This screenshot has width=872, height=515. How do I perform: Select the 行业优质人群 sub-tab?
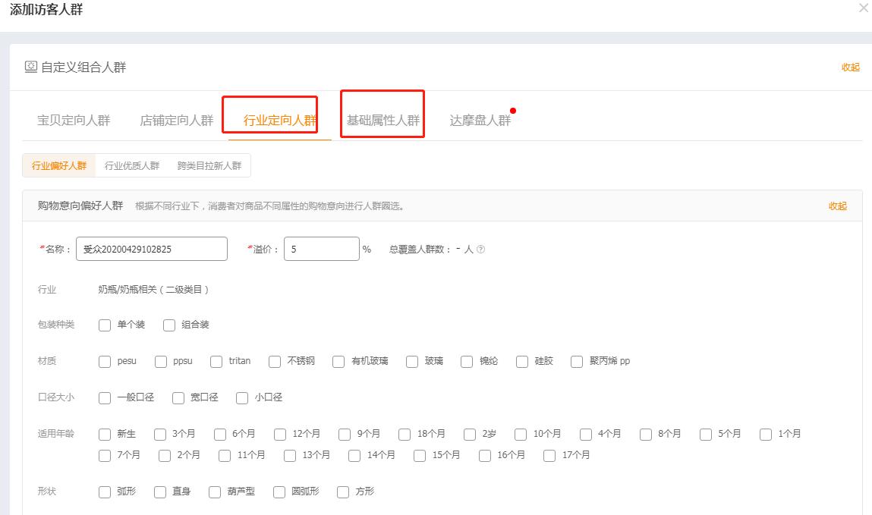point(131,165)
